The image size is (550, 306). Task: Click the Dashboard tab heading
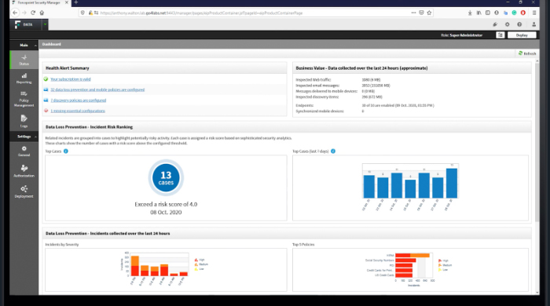coord(52,44)
